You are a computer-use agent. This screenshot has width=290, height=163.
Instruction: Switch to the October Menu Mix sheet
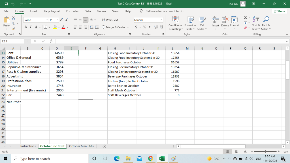(82, 146)
